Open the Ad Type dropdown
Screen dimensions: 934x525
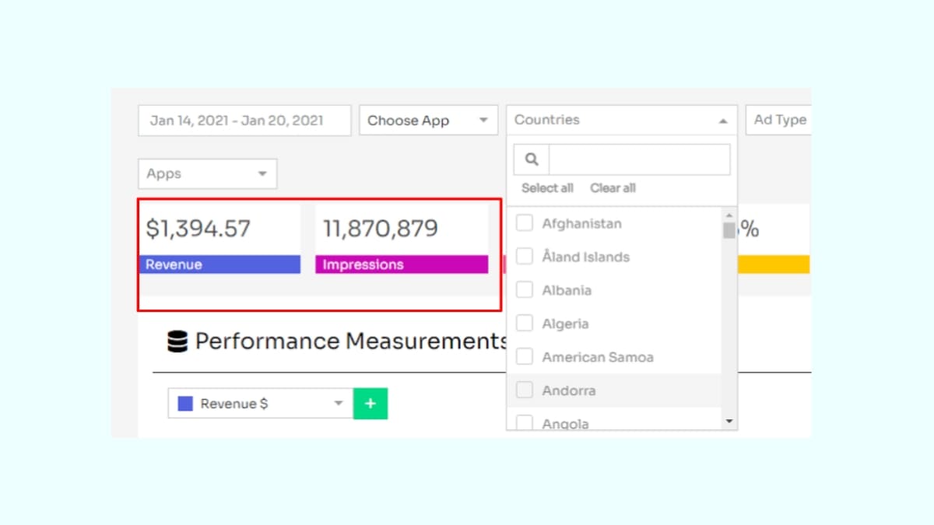779,121
